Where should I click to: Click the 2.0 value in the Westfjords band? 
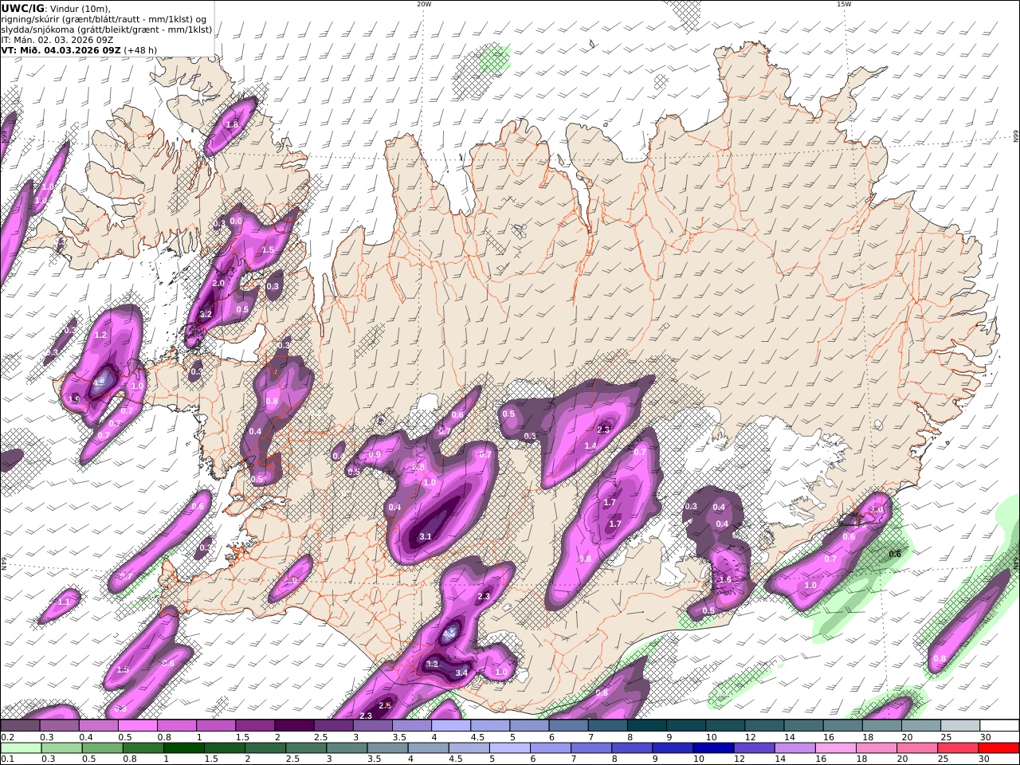pyautogui.click(x=218, y=283)
